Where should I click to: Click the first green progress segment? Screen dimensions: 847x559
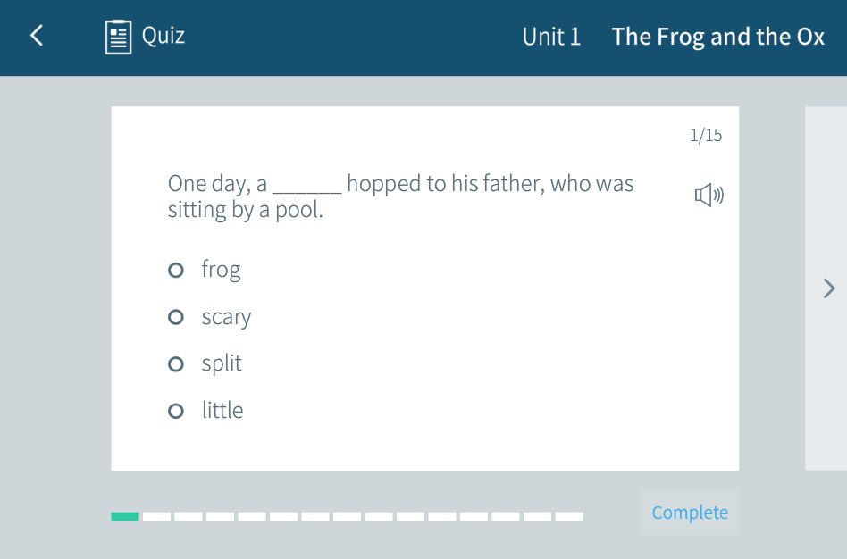pyautogui.click(x=125, y=516)
